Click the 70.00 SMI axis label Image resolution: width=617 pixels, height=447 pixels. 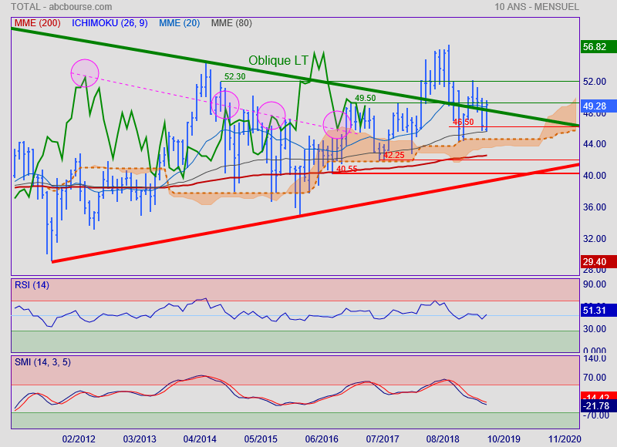click(595, 378)
